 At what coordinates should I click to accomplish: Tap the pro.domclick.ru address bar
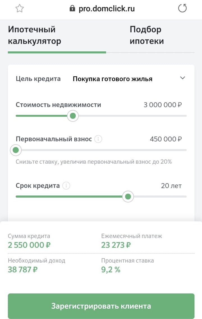click(x=107, y=8)
